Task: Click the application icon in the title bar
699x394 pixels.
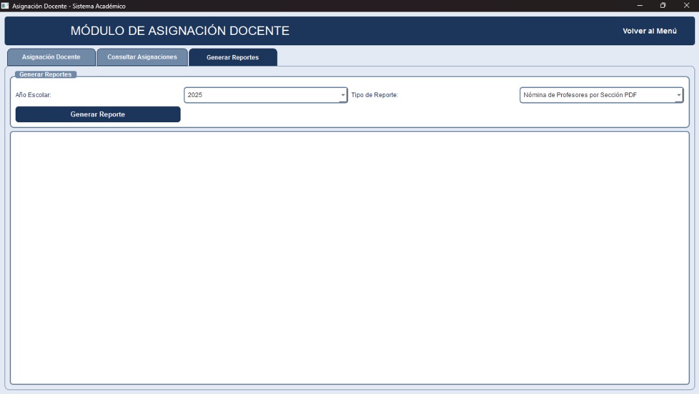Action: (x=5, y=6)
